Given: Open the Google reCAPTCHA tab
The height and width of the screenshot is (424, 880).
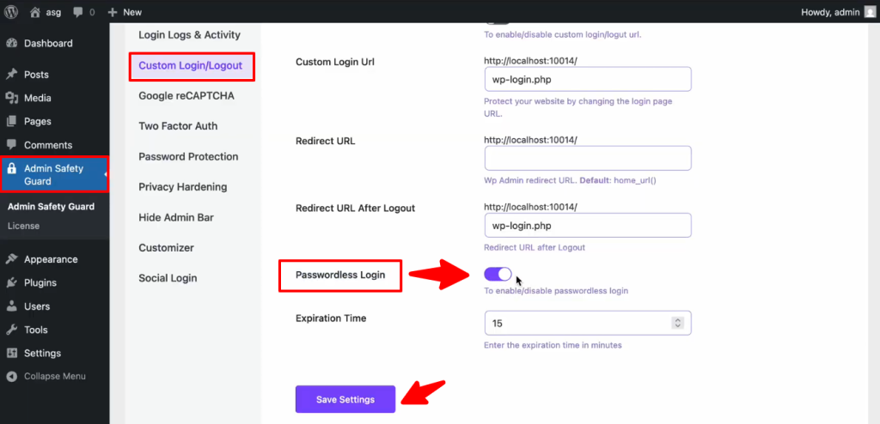Looking at the screenshot, I should (186, 96).
